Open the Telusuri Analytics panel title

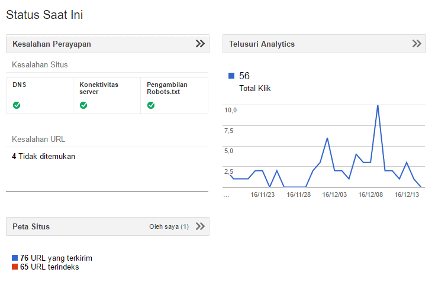262,44
